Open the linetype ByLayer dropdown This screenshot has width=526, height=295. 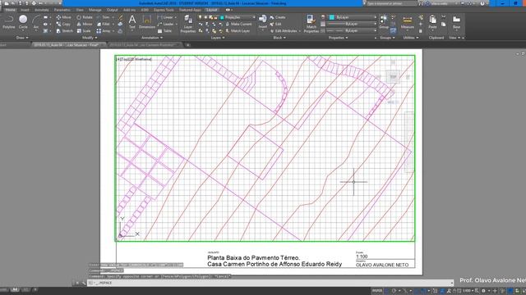(352, 31)
